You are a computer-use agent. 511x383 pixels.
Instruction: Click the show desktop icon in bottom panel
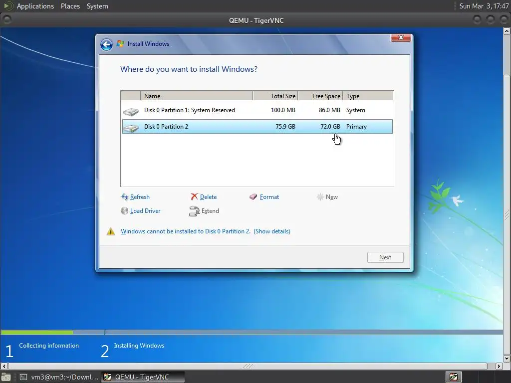tap(6, 377)
